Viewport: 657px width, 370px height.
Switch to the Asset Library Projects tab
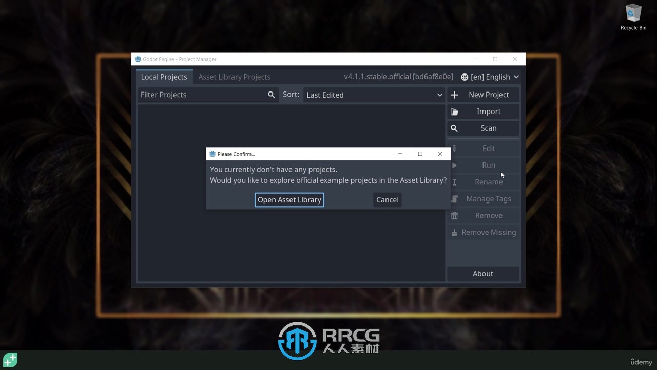click(x=235, y=77)
